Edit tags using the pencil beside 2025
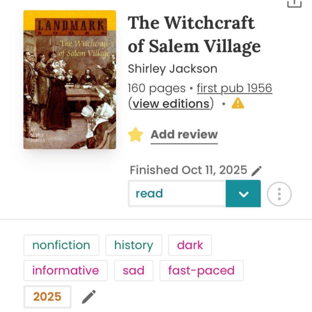The width and height of the screenshot is (312, 312). pos(89,297)
